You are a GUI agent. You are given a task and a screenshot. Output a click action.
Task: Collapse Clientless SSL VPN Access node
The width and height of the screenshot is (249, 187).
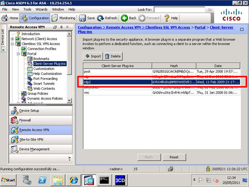click(x=12, y=44)
